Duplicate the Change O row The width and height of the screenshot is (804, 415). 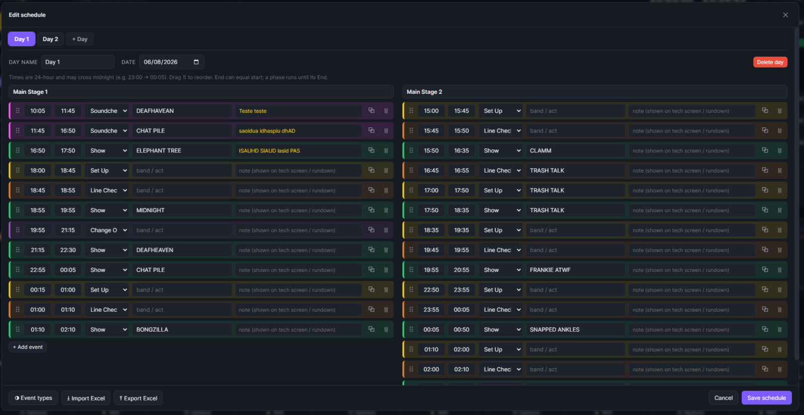(x=371, y=230)
